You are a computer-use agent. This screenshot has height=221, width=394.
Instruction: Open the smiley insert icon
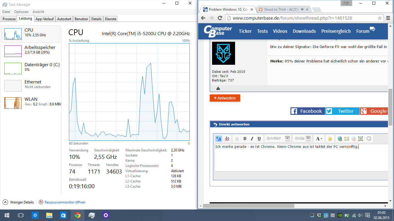330,139
